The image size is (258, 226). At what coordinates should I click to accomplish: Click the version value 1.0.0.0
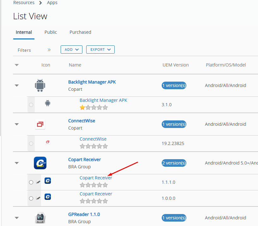click(x=168, y=198)
